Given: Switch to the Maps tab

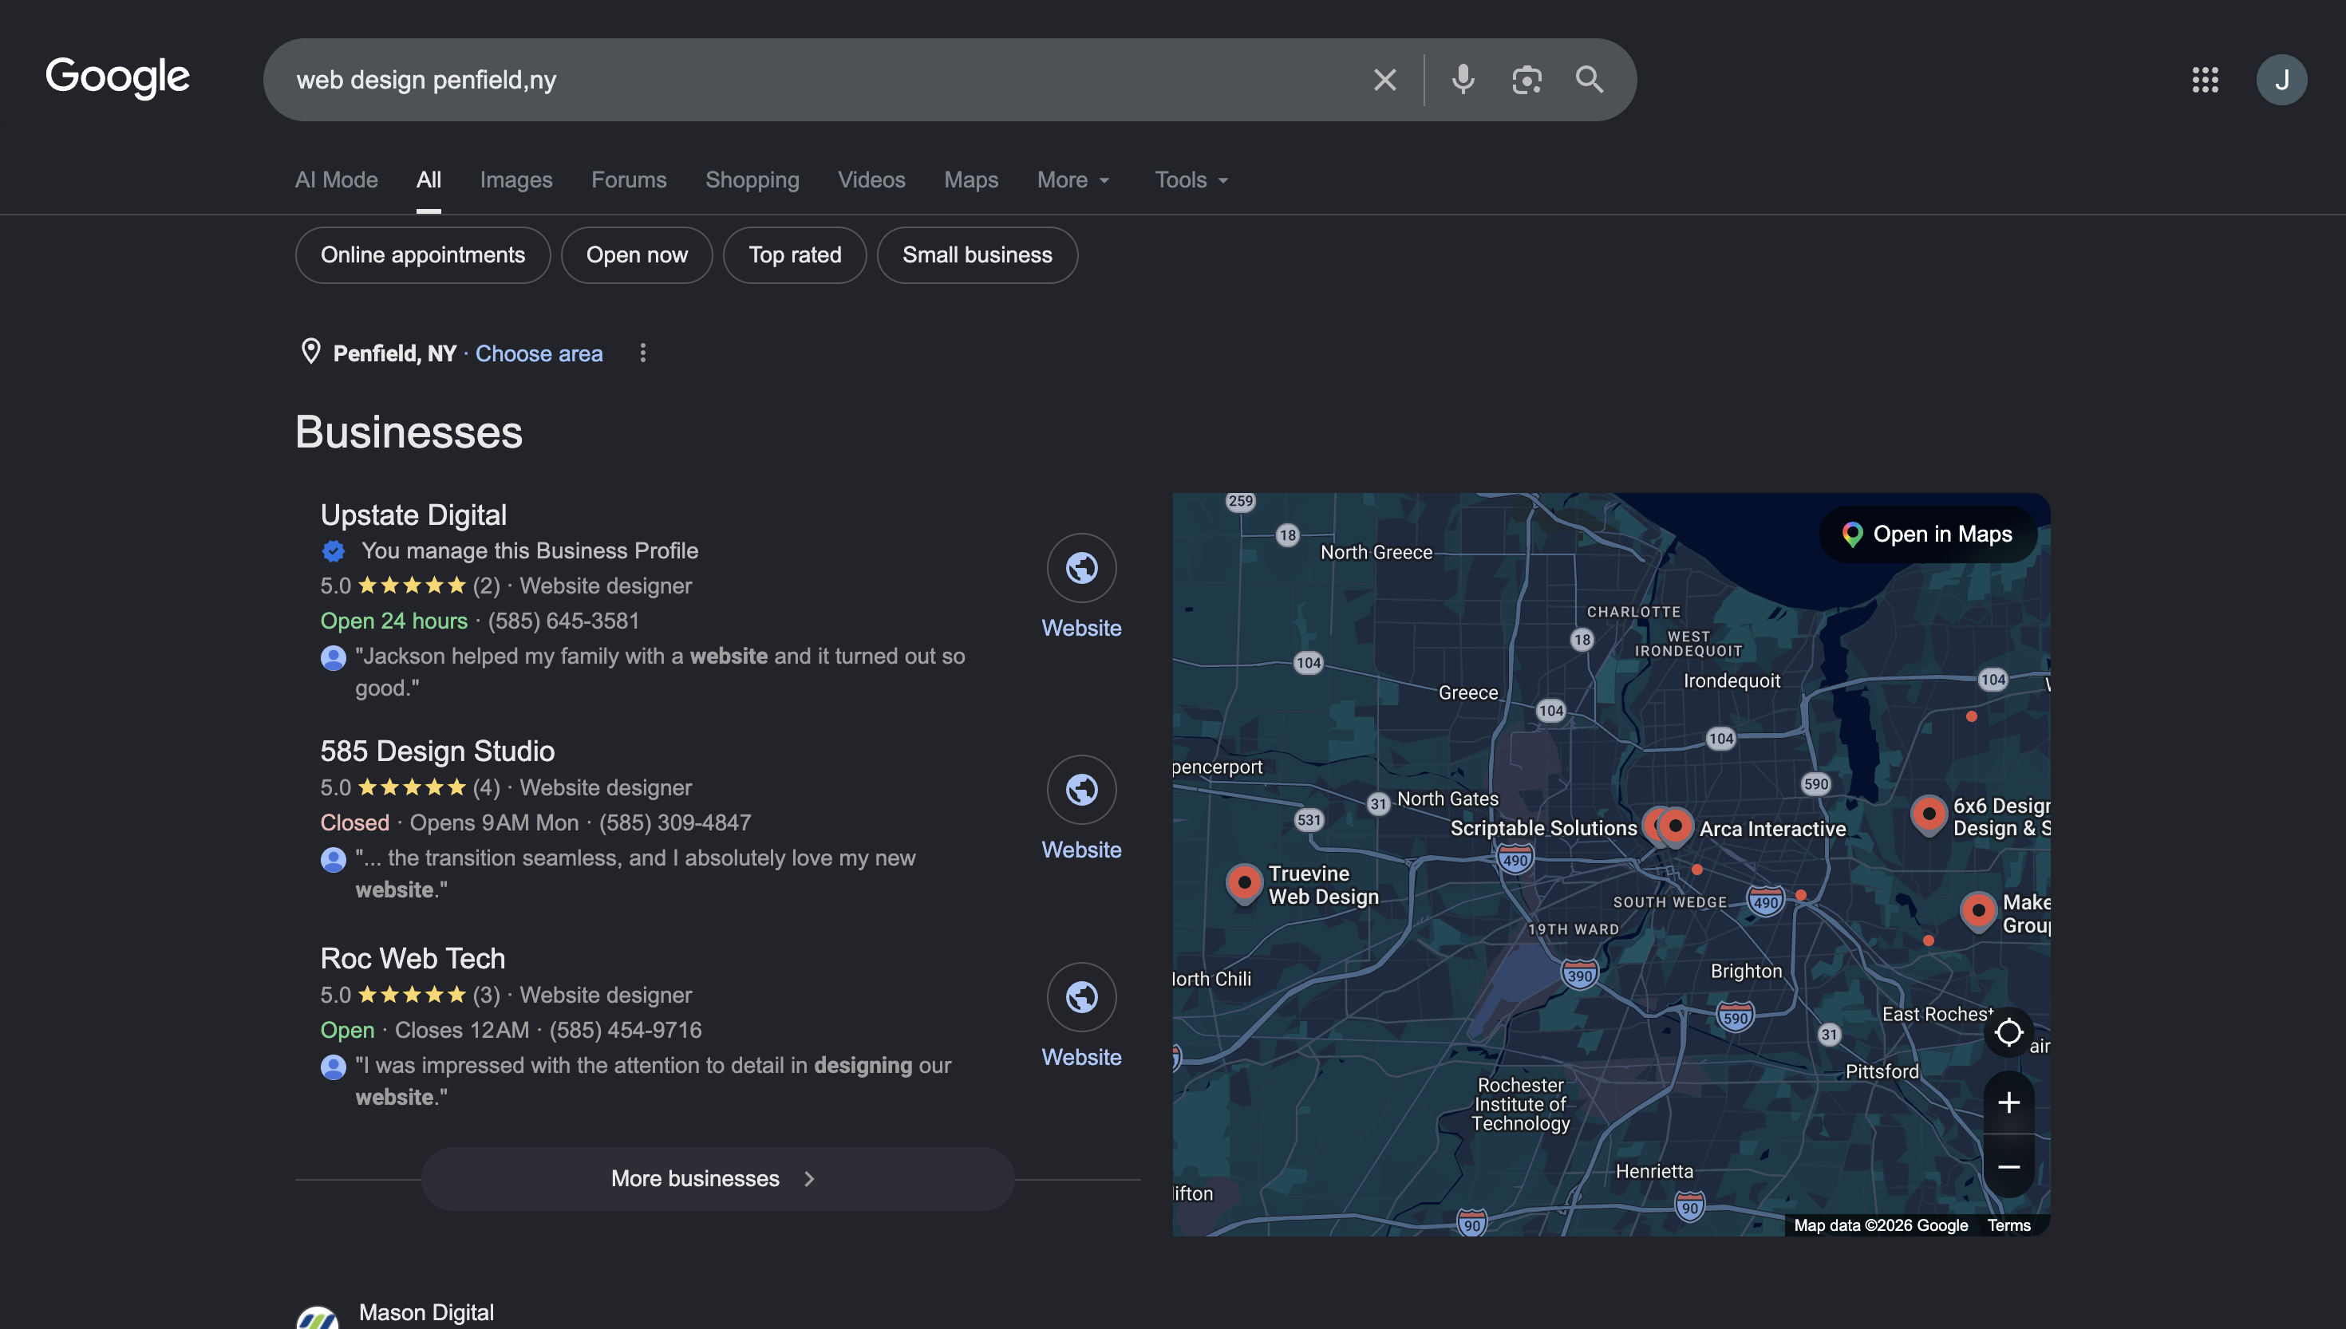Looking at the screenshot, I should tap(970, 179).
